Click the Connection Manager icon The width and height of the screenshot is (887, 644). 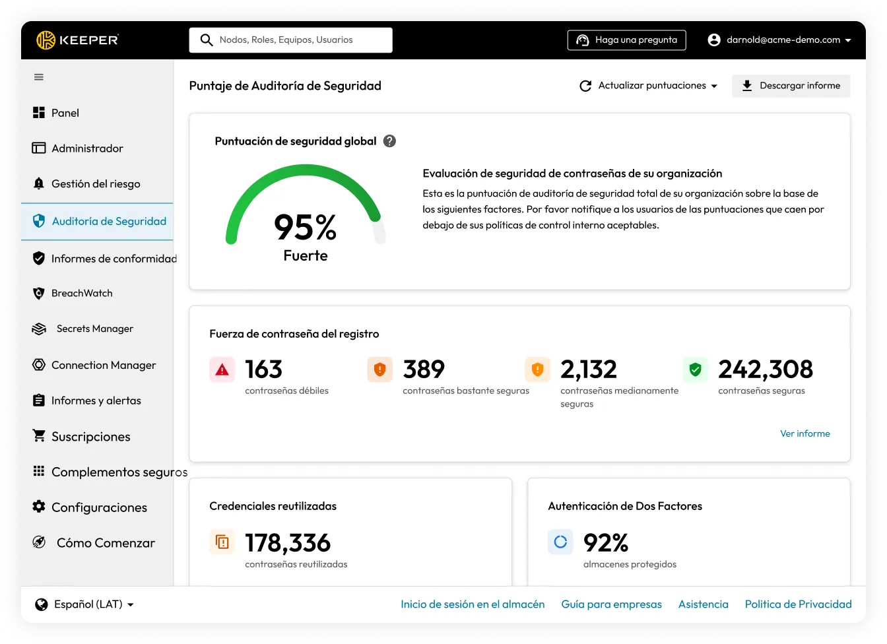point(39,365)
